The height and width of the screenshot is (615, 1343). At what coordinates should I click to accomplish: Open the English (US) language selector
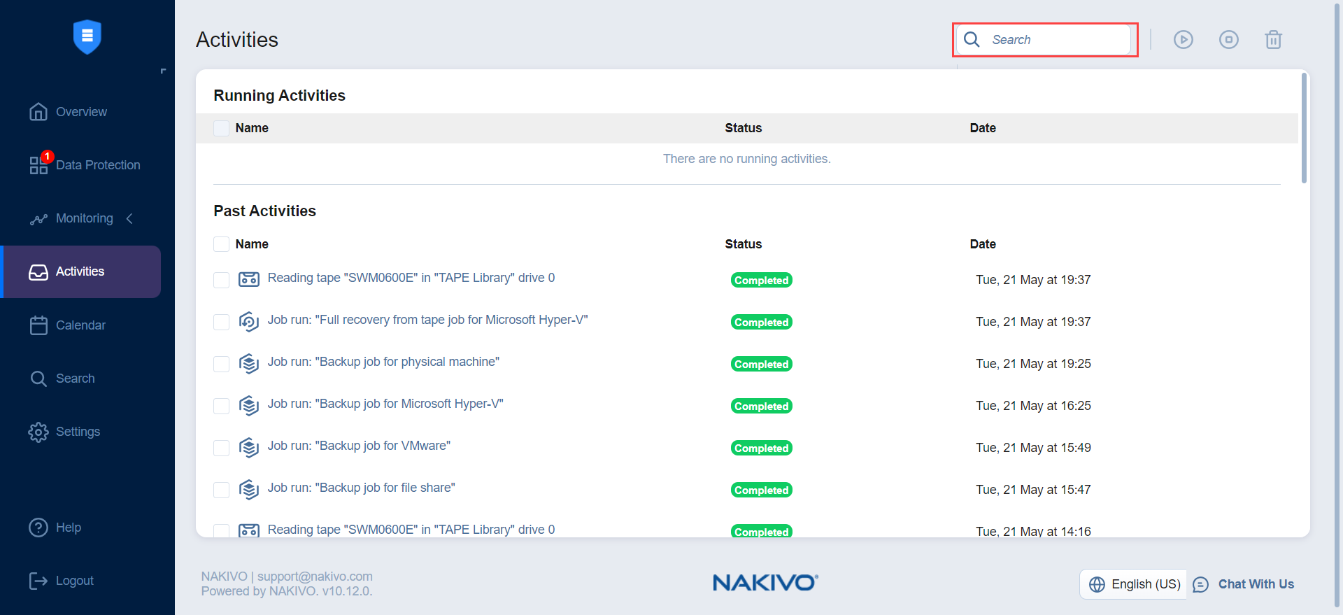[x=1133, y=584]
